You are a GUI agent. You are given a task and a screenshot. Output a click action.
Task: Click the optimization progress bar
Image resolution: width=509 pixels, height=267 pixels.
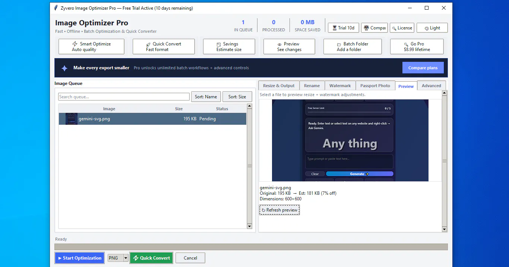pos(251,247)
